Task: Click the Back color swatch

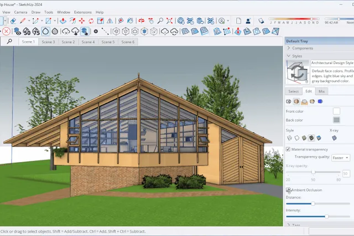Action: (336, 120)
